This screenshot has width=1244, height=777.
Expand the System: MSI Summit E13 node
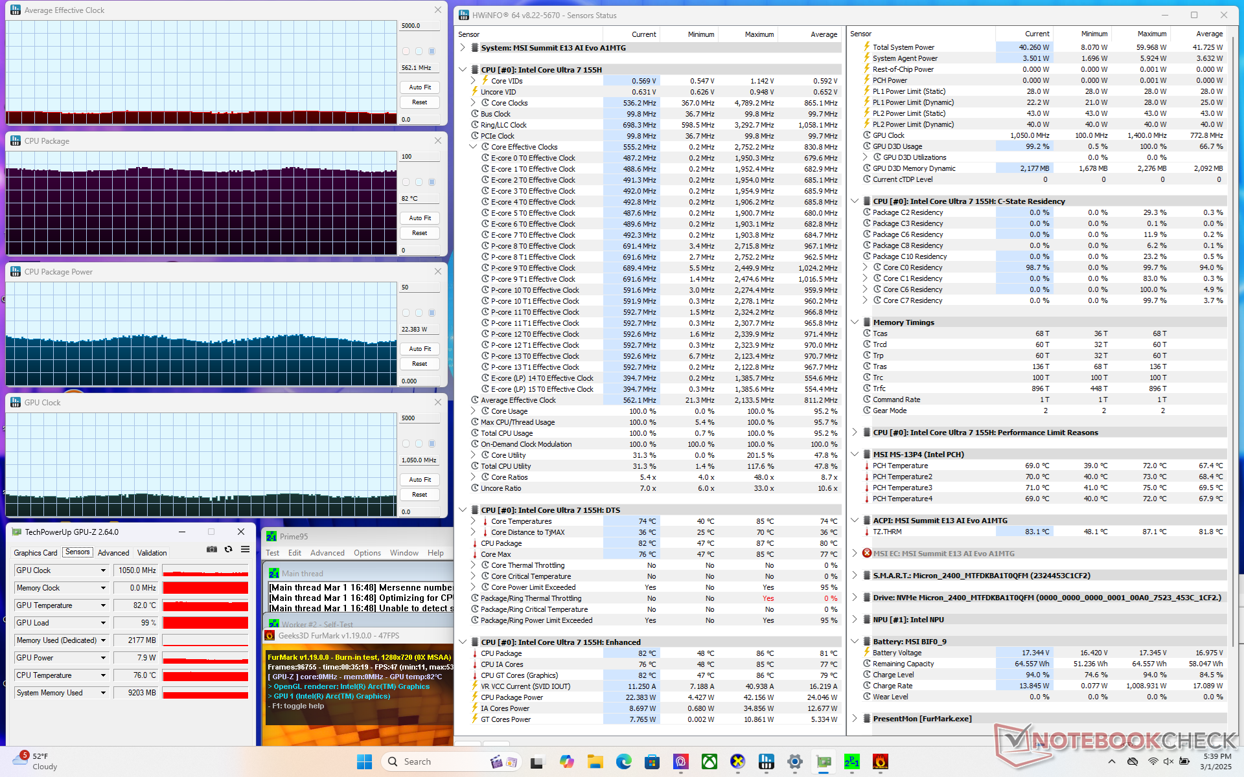point(463,47)
